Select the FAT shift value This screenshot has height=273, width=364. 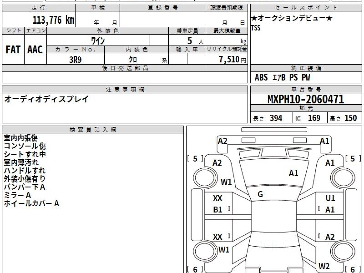[13, 50]
